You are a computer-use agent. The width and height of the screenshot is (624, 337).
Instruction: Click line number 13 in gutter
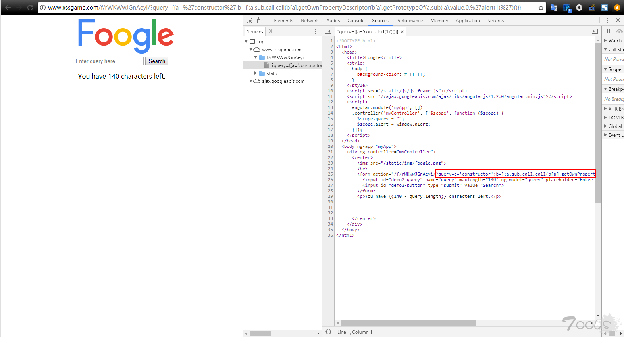coord(330,107)
